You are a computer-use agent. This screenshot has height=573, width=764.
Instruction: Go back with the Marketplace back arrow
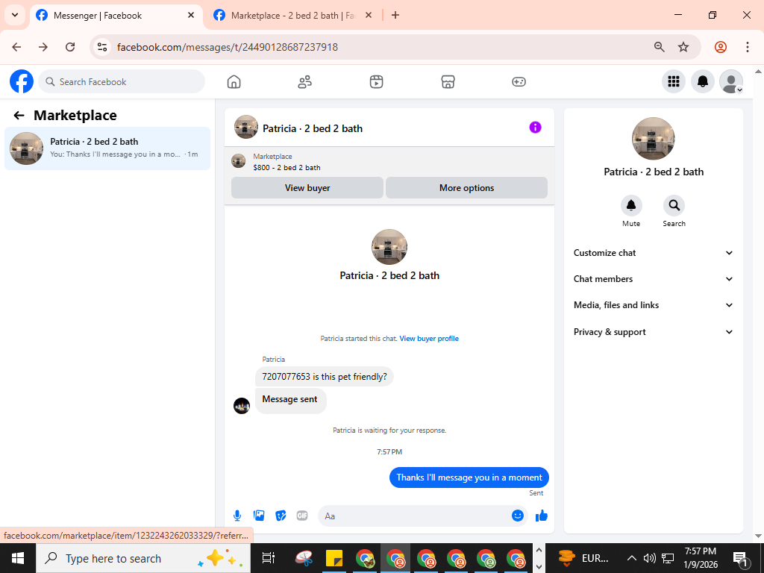tap(19, 116)
